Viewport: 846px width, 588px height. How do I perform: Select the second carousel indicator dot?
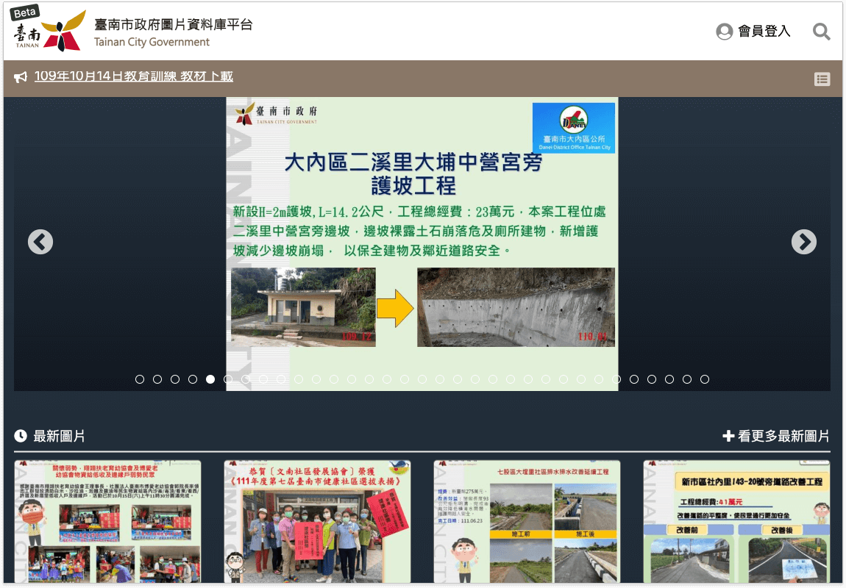(x=157, y=379)
